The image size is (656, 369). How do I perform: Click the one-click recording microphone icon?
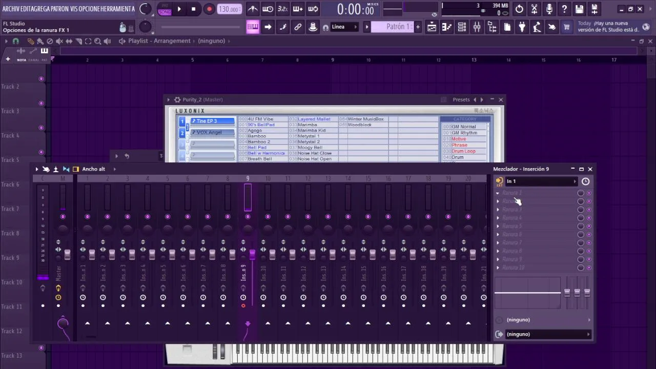[x=549, y=9]
